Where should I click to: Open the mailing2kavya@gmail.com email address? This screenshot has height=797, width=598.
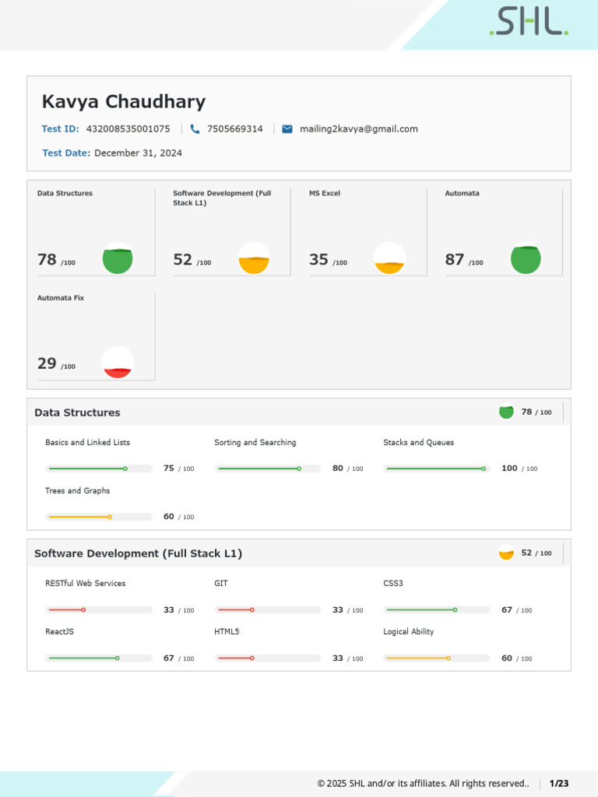(x=359, y=129)
